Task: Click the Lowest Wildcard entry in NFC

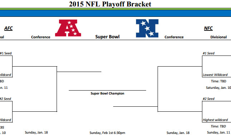Action: pos(215,75)
